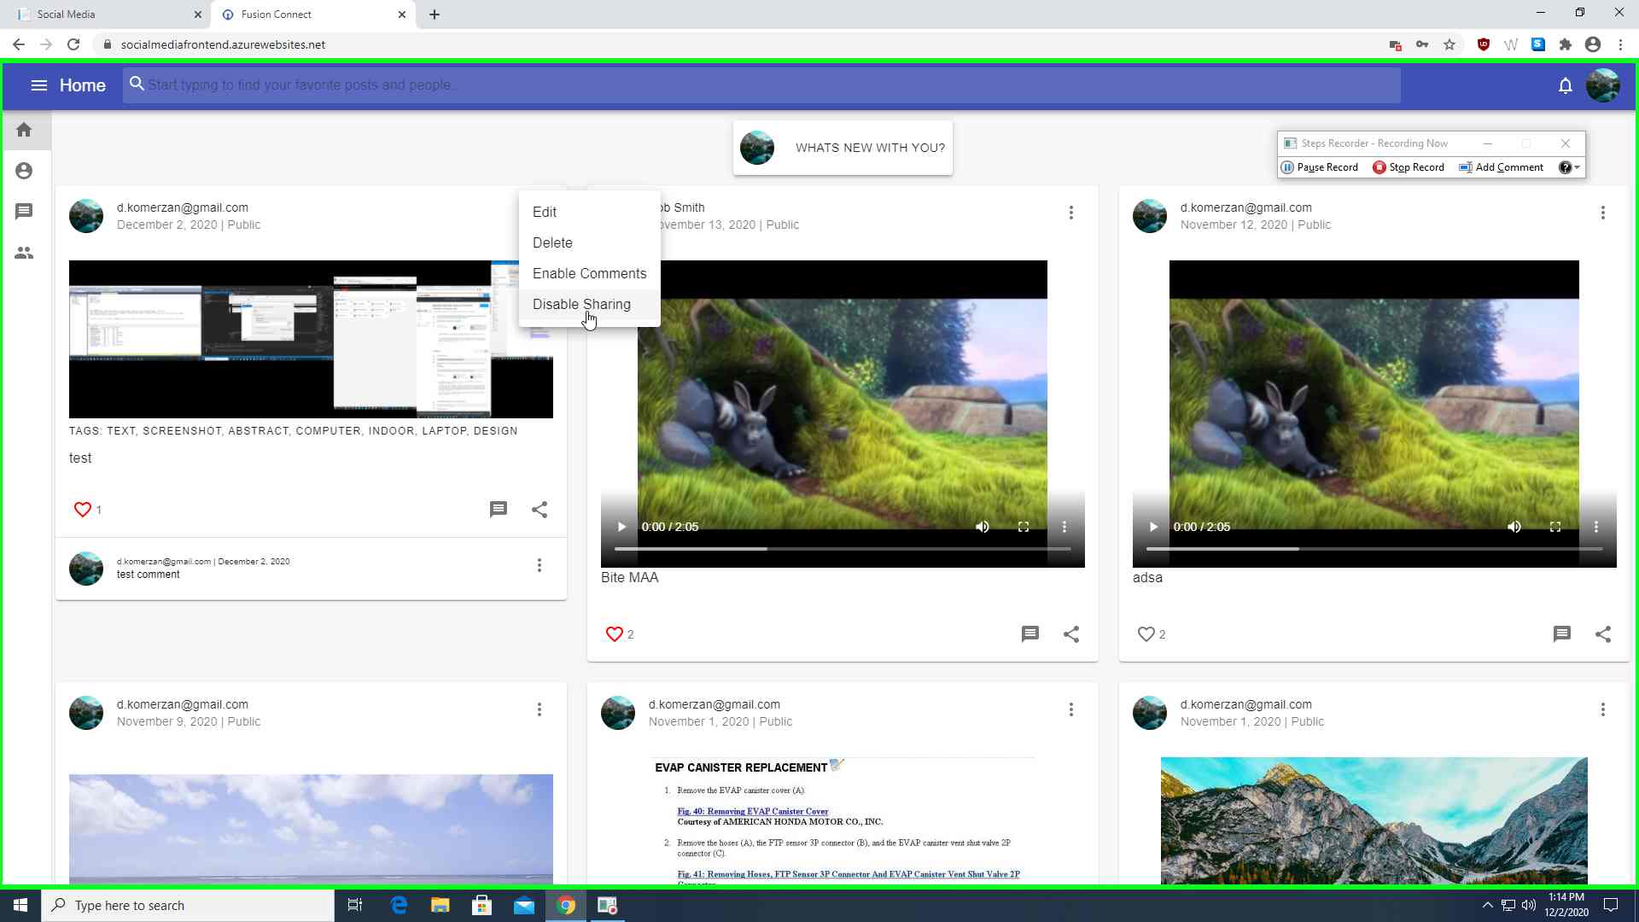Open a new browser tab
Image resolution: width=1639 pixels, height=922 pixels.
pos(435,15)
